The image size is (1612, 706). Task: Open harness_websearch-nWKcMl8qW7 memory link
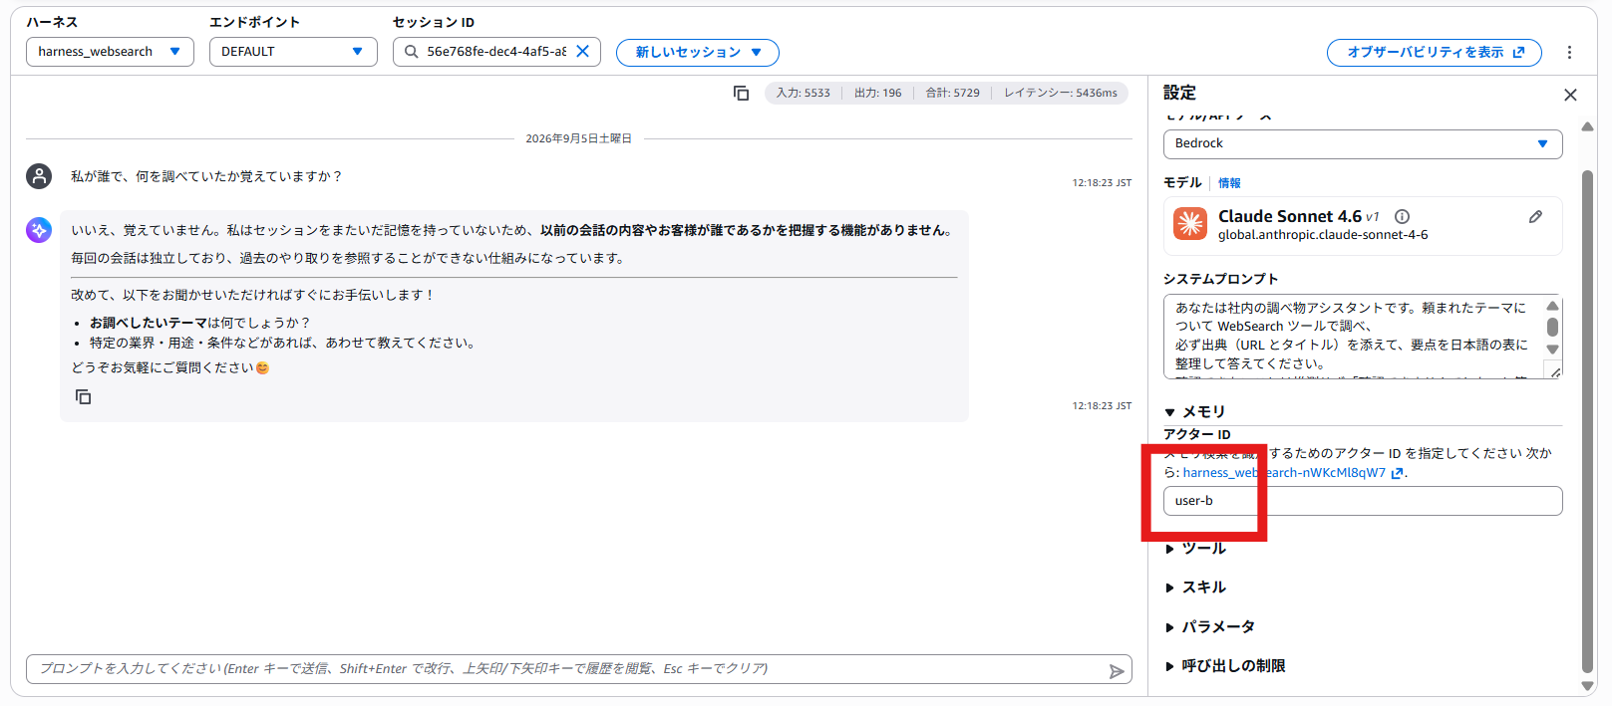click(x=1293, y=473)
